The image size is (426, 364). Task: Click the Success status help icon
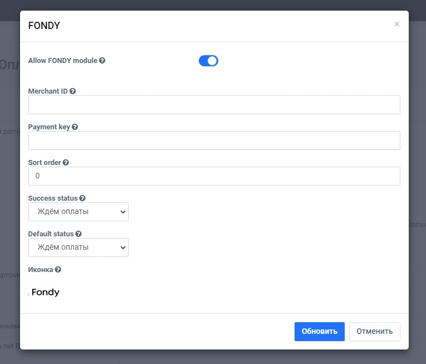click(82, 198)
